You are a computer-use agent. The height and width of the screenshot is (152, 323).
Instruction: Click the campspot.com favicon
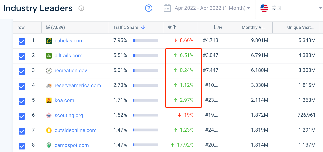[x=49, y=145]
